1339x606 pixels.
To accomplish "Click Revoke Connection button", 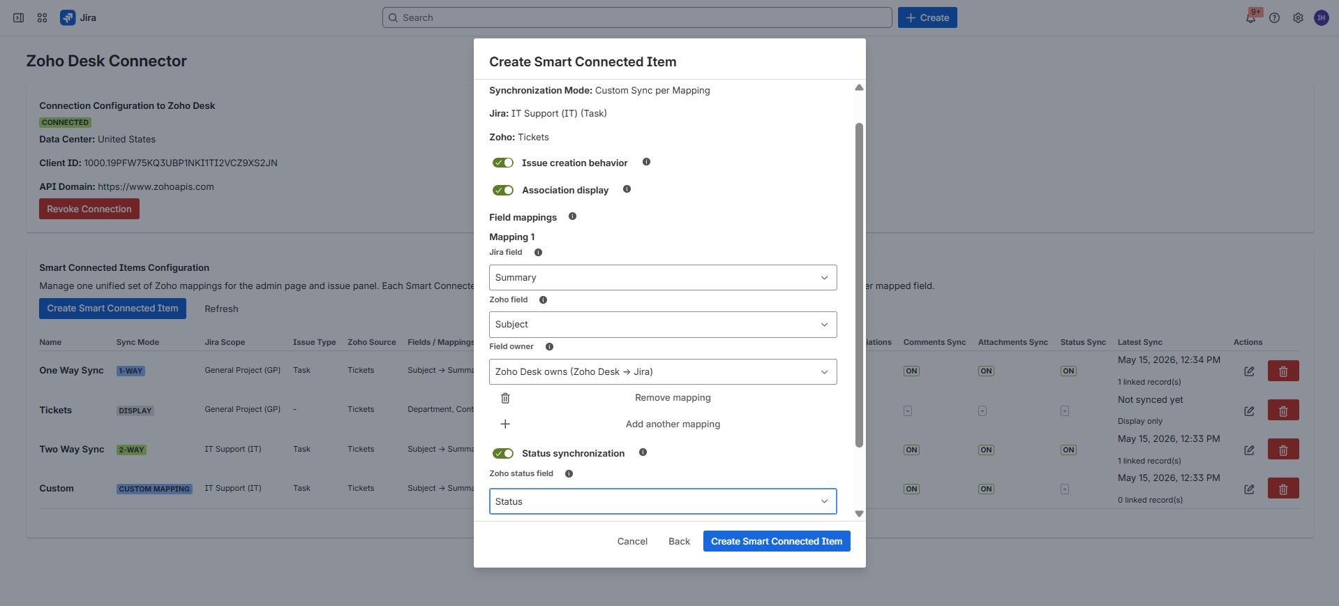I will [x=89, y=209].
